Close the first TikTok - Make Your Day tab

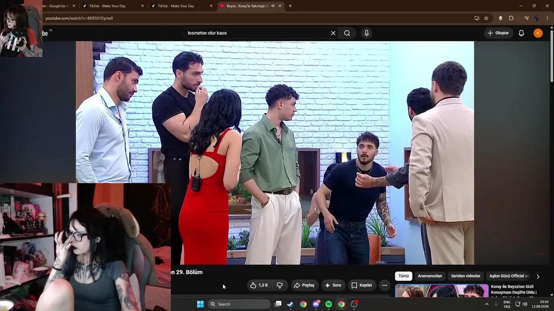click(142, 6)
